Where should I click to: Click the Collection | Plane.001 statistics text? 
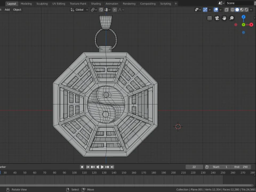[215, 189]
